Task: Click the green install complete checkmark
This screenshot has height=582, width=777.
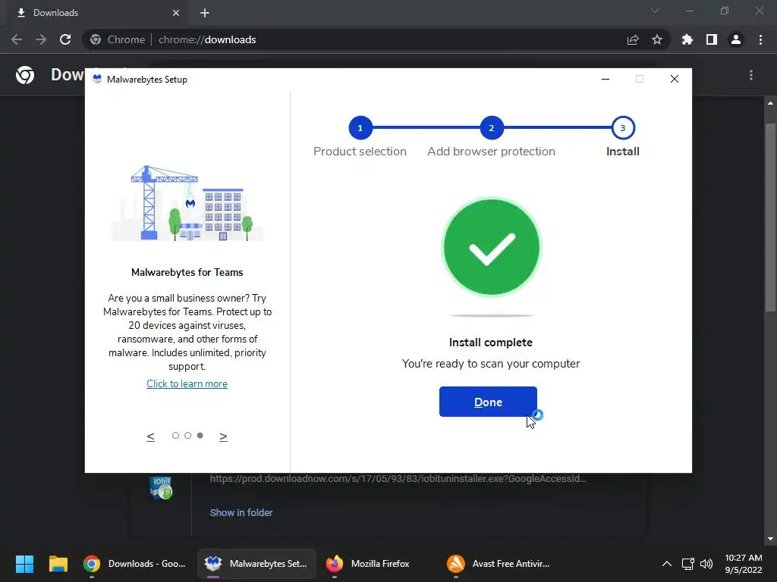Action: [x=492, y=246]
